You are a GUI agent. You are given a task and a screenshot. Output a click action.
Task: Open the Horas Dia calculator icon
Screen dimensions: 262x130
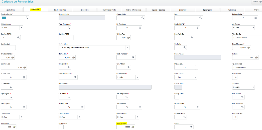pos(73,57)
